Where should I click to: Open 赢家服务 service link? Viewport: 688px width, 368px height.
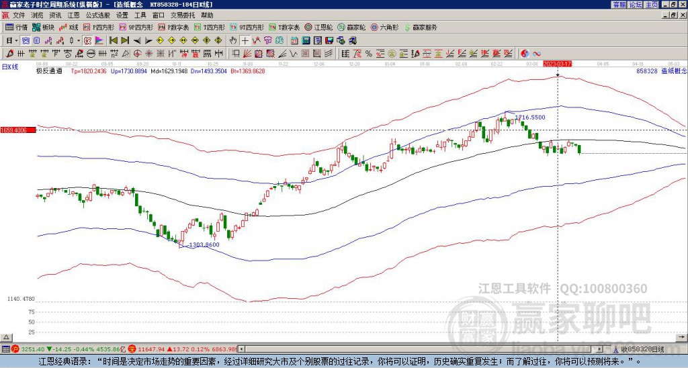coord(421,27)
